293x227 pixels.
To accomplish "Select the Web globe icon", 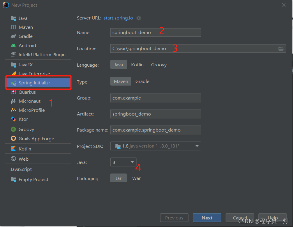I will pyautogui.click(x=13, y=159).
